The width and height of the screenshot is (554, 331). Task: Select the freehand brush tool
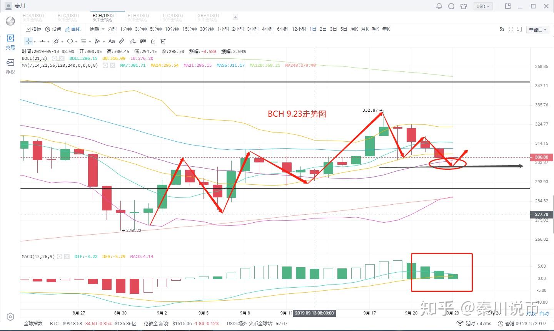132,41
